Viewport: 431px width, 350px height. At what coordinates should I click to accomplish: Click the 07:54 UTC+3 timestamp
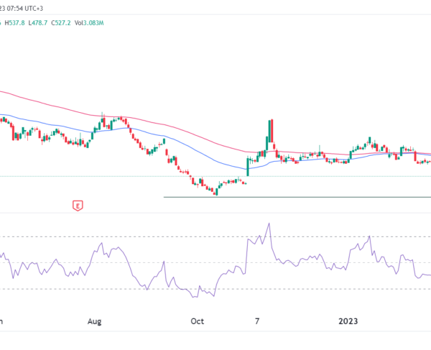click(x=24, y=9)
